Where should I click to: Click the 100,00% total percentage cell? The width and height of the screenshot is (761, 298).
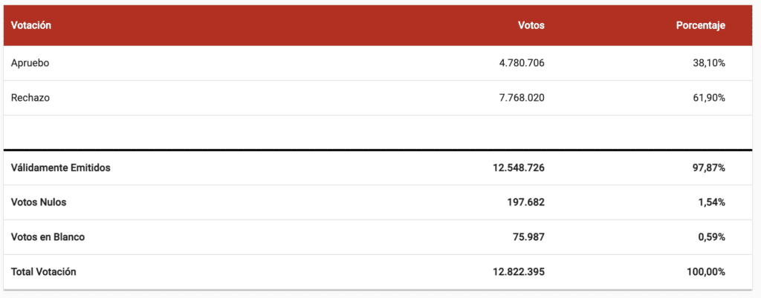tap(706, 272)
